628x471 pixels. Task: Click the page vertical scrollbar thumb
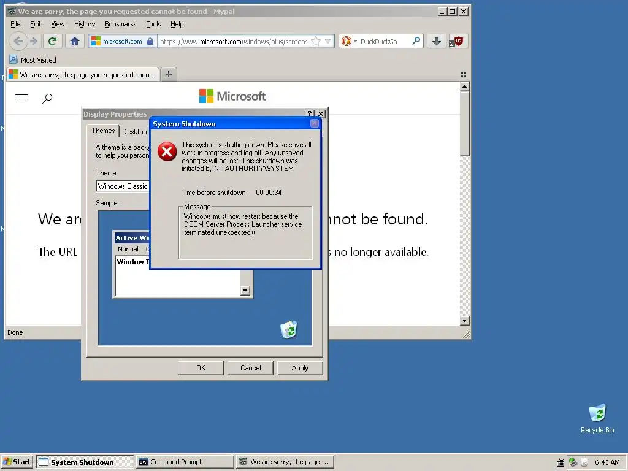(465, 123)
